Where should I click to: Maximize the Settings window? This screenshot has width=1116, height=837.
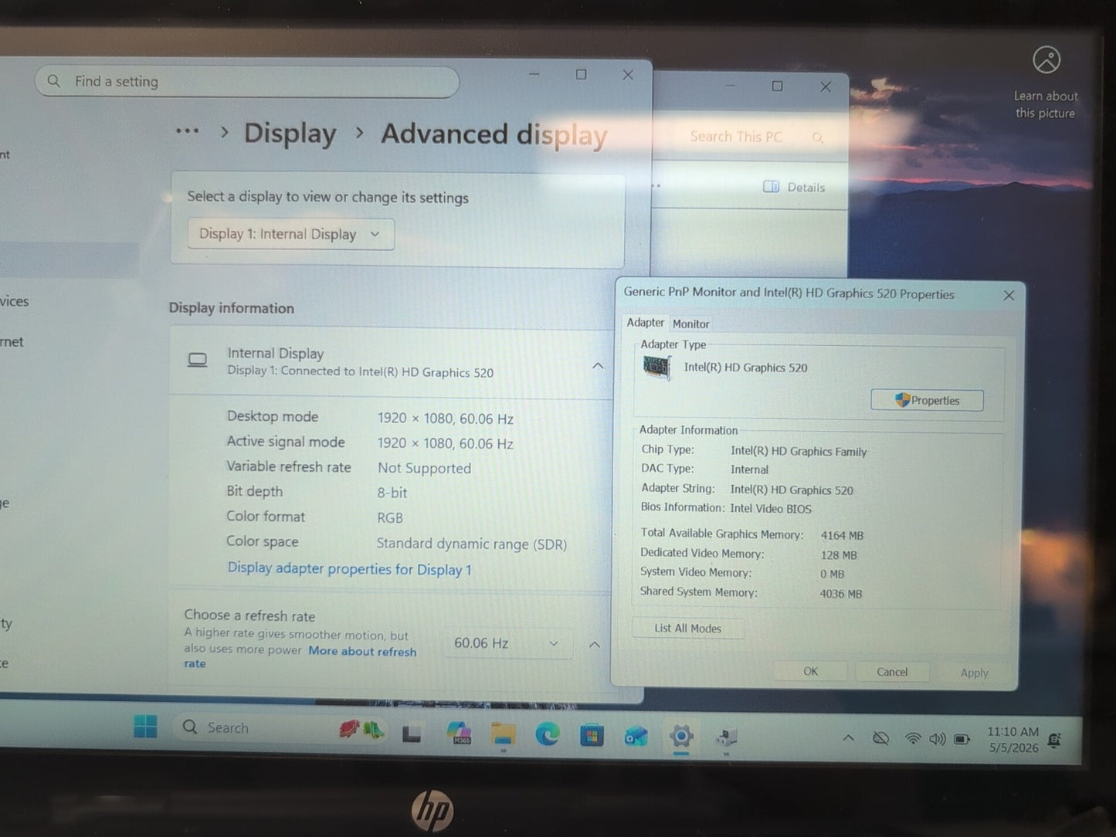point(581,74)
